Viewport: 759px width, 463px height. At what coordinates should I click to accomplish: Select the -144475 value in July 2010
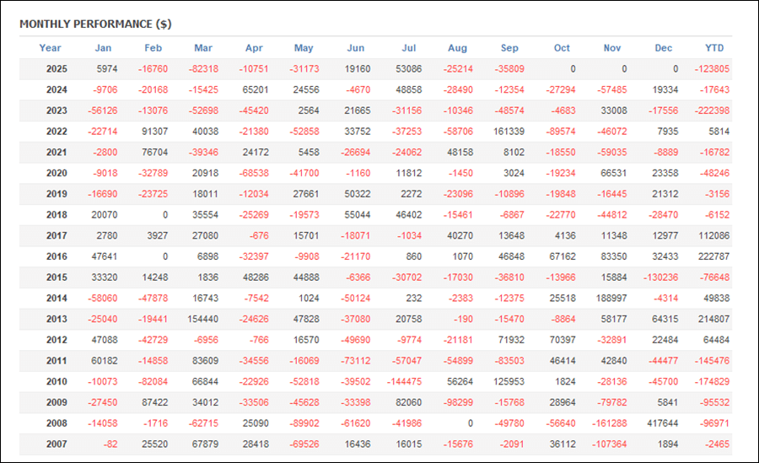[402, 381]
